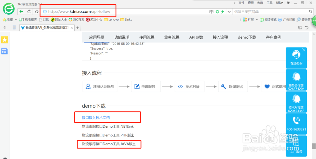
Task: Expand the address bar history dropdown
Action: point(229,12)
